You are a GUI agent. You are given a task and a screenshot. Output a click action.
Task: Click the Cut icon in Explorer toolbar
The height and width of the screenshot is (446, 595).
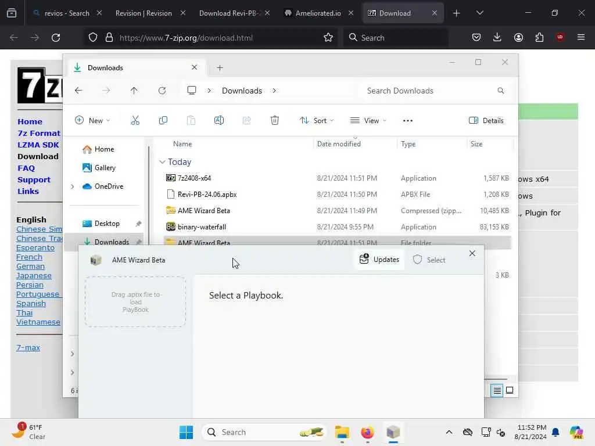(135, 121)
